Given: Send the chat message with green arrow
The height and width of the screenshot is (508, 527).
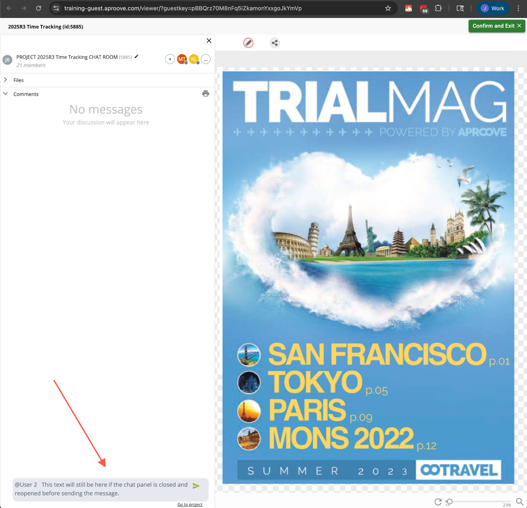Looking at the screenshot, I should coord(196,486).
